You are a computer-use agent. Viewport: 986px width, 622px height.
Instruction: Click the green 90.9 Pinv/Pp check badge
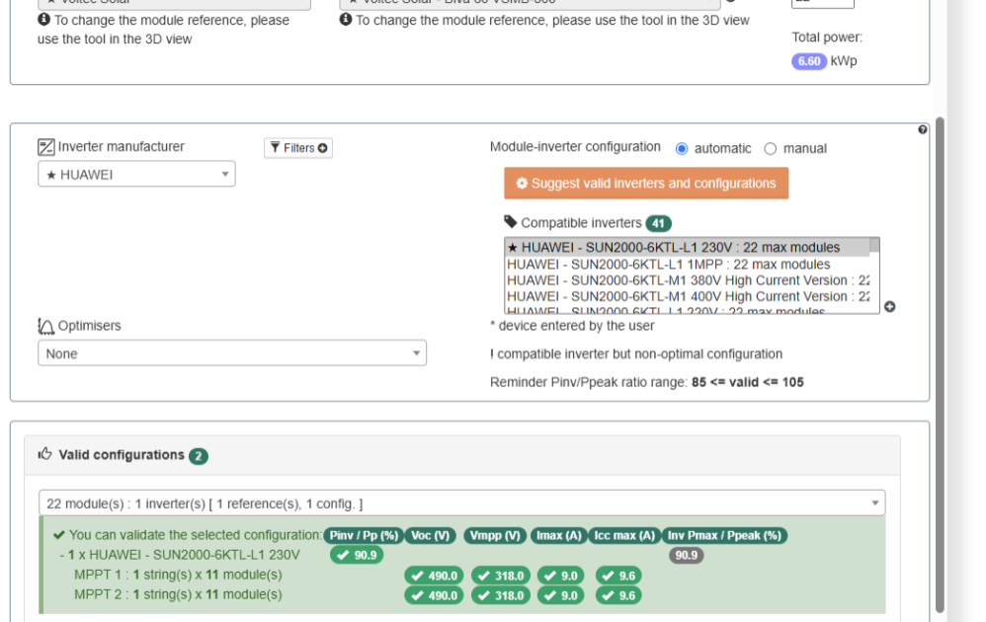[x=357, y=555]
